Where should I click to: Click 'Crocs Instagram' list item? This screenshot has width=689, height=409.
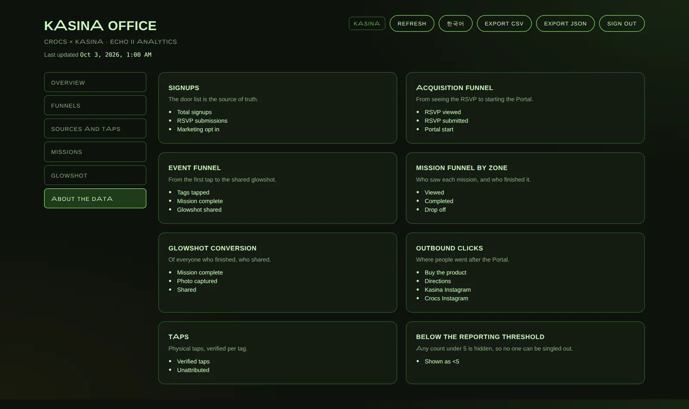pyautogui.click(x=446, y=298)
